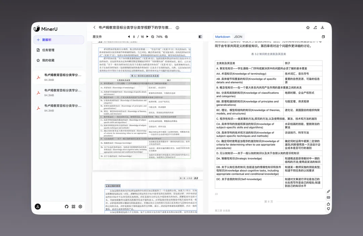Download the parsed result
The height and width of the screenshot is (236, 363).
(322, 27)
